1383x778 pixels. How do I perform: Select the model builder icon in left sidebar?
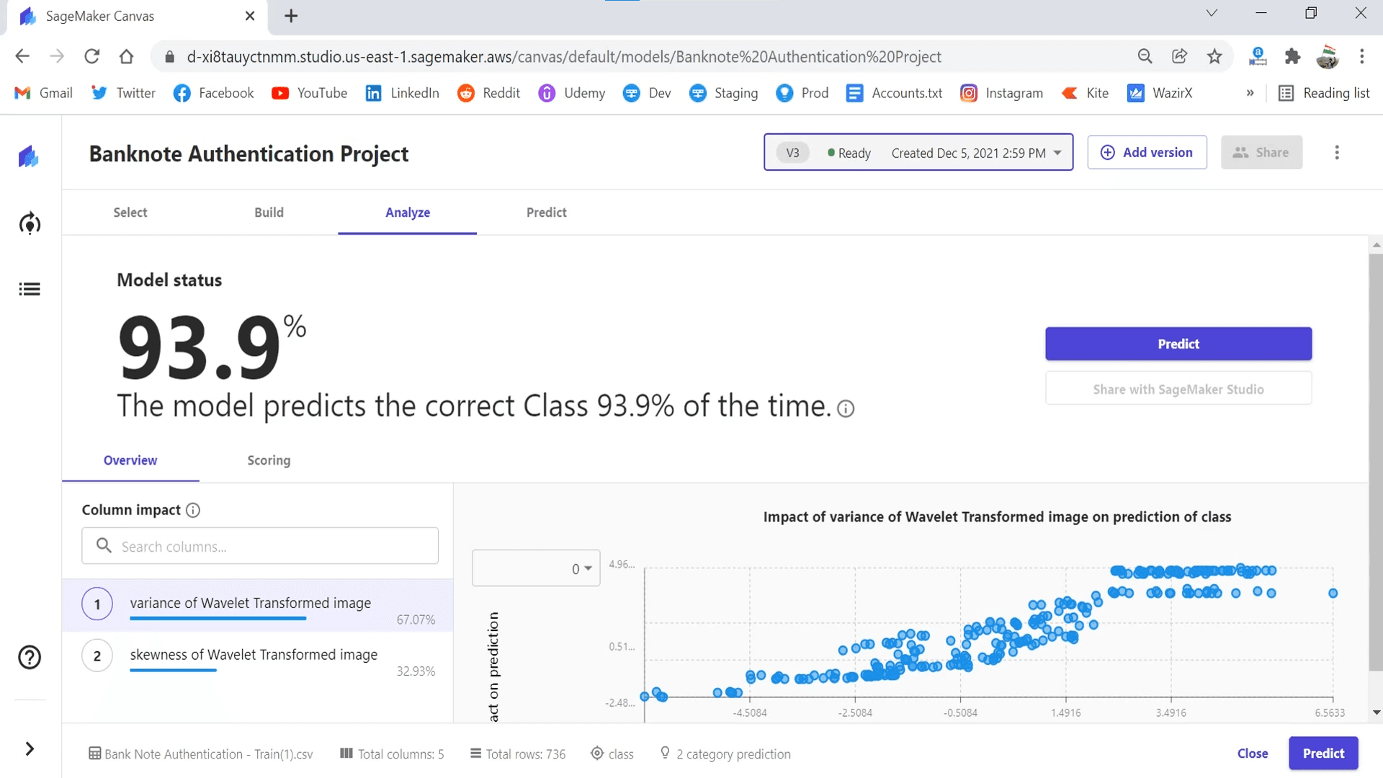(x=30, y=223)
